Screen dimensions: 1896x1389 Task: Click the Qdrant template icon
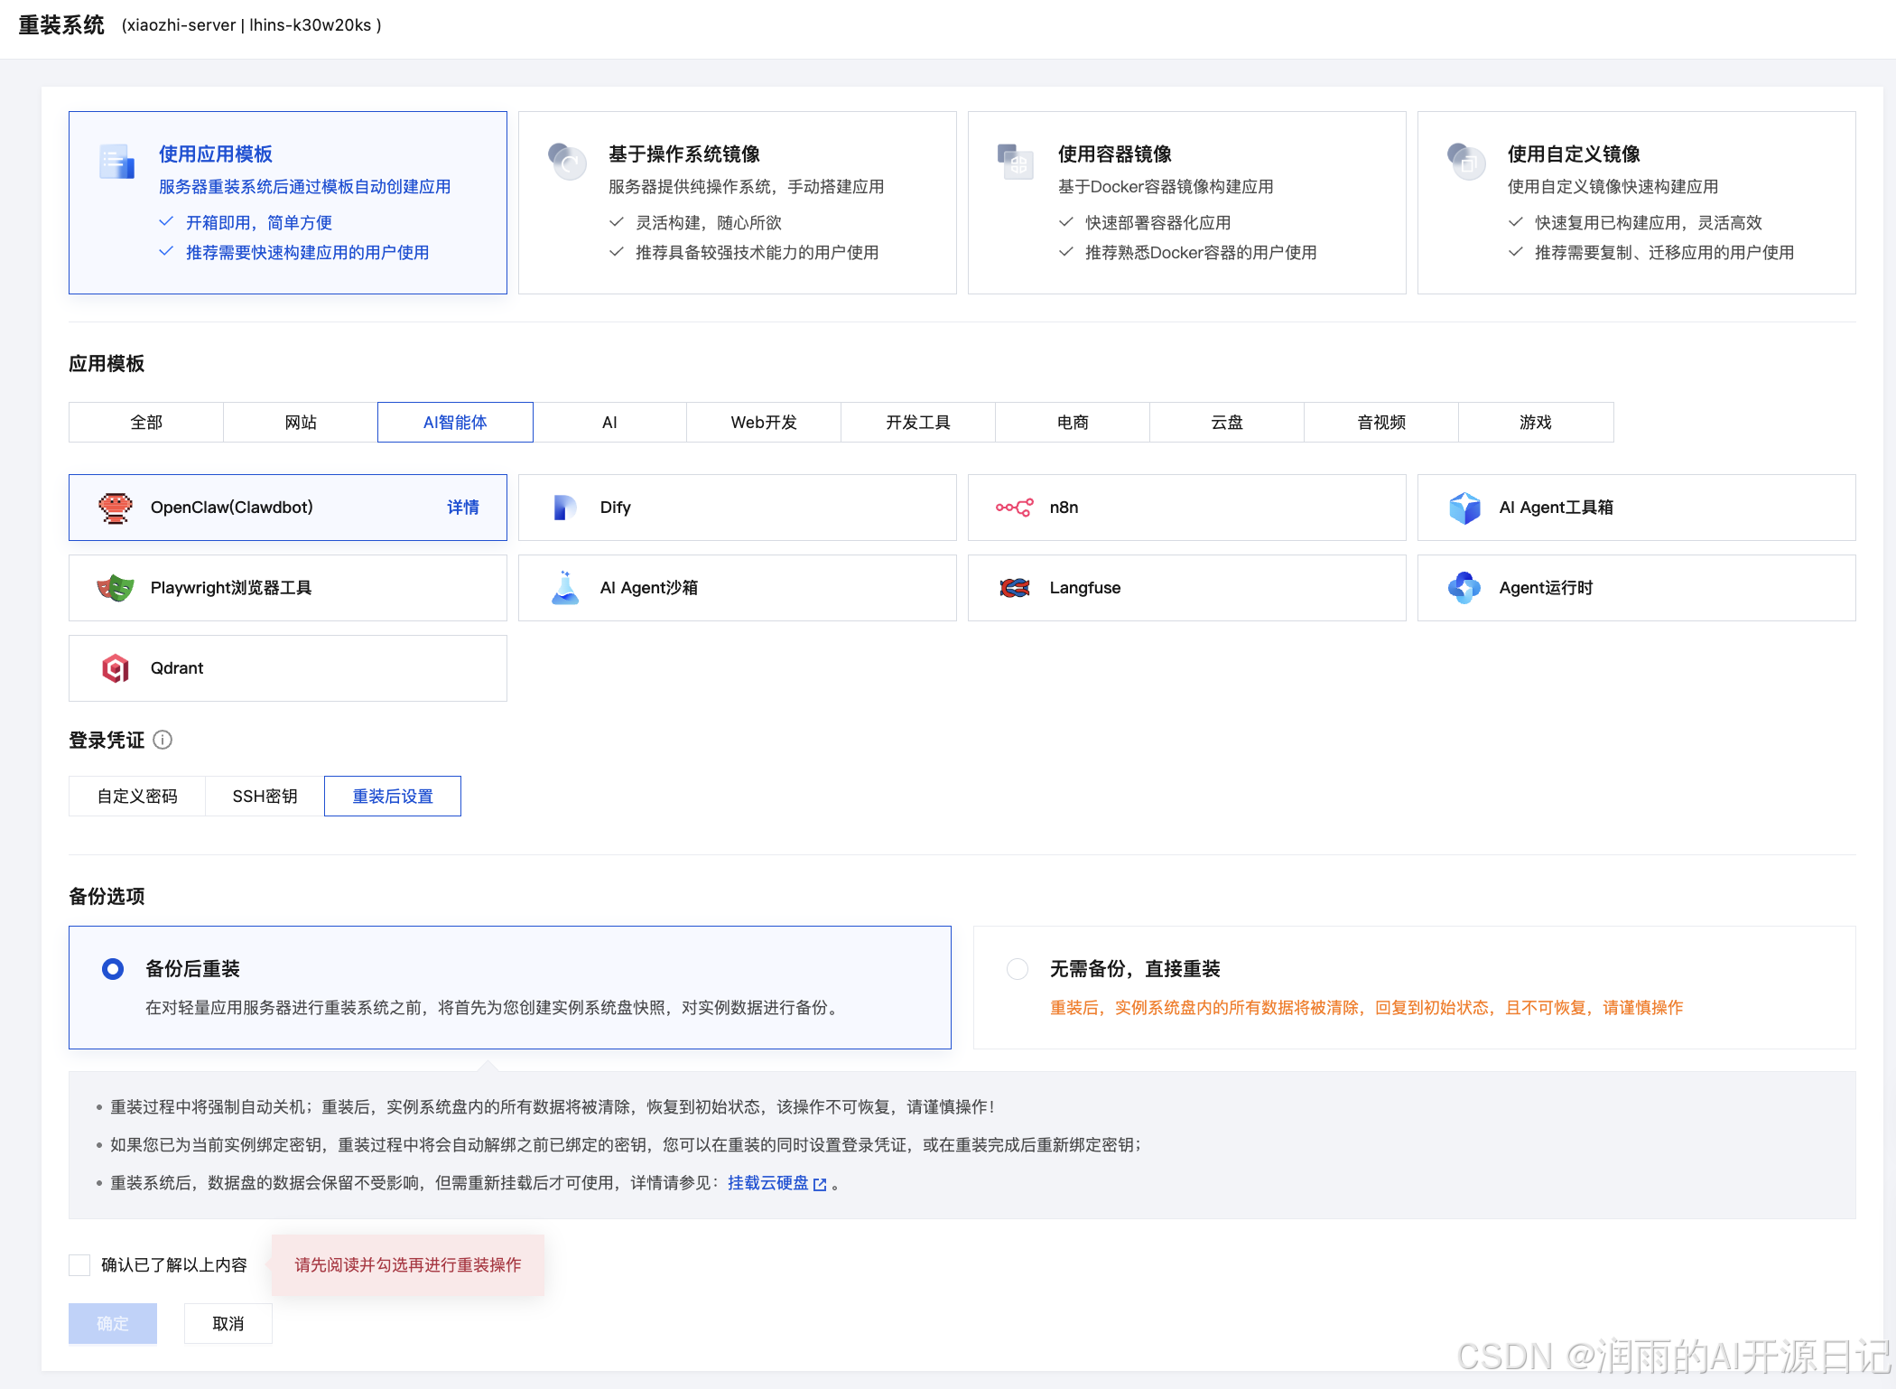[x=116, y=668]
